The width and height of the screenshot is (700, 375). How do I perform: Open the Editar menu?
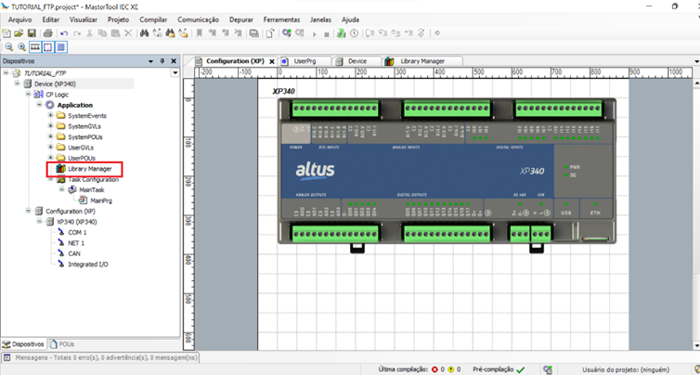coord(51,19)
